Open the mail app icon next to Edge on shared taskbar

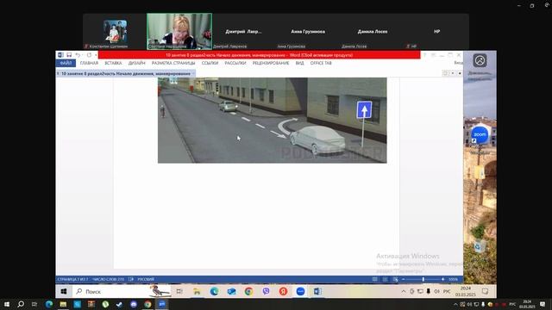point(231,291)
